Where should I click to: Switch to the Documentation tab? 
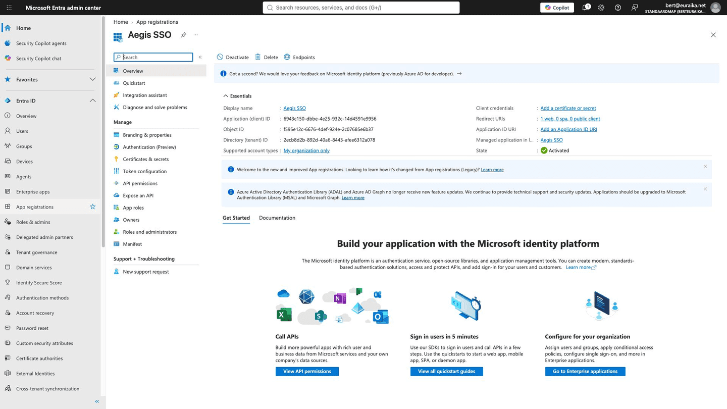277,218
